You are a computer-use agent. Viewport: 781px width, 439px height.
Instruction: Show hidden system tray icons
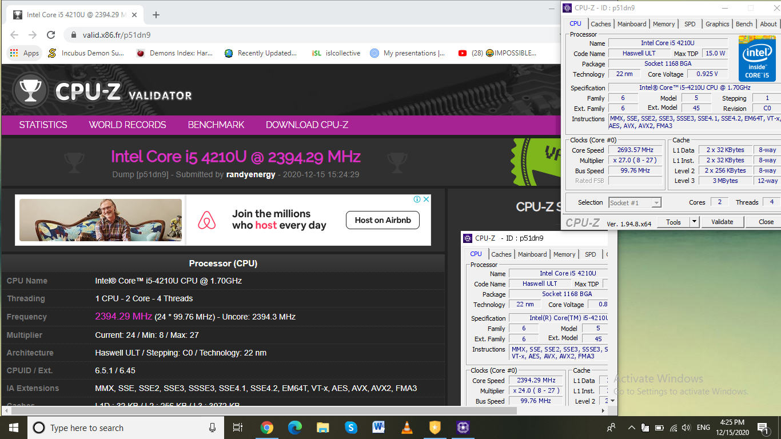coord(631,428)
